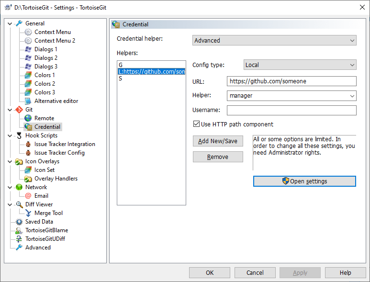Click the Remove button

218,157
